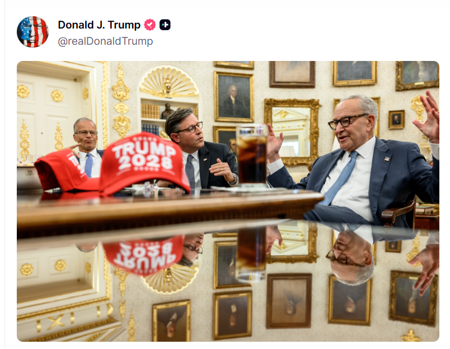This screenshot has height=349, width=450.
Task: Click the glass of iced cola on desk
Action: [252, 155]
